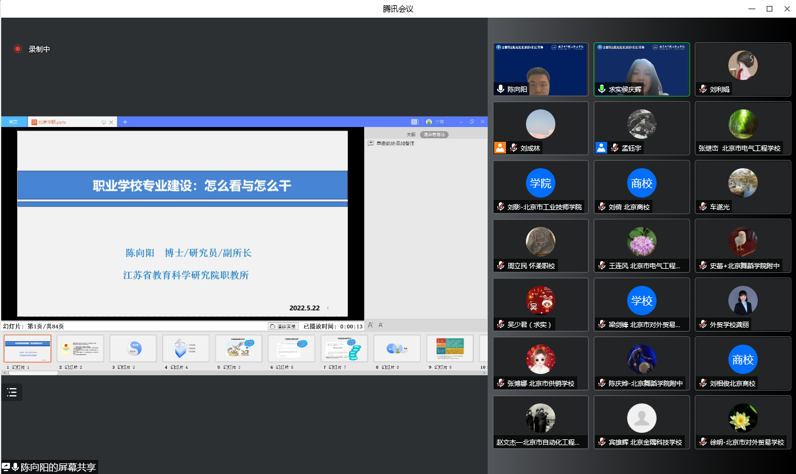Open the list menu icon below slides
The height and width of the screenshot is (474, 796).
(x=12, y=392)
